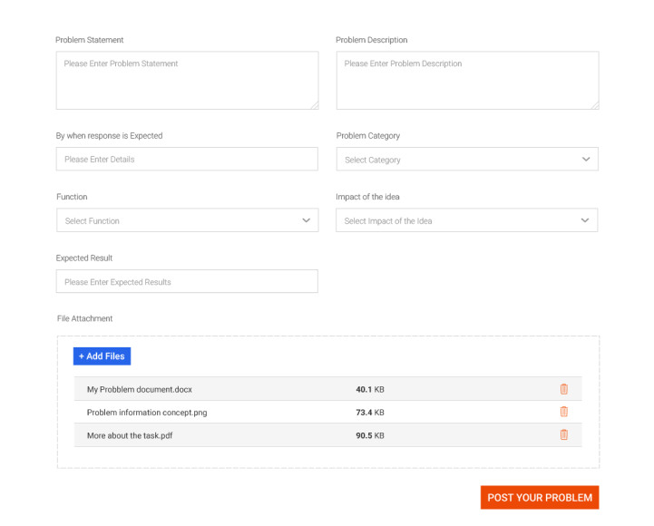Trash the More about the task.pdf file
Screen dimensions: 654x526
[x=563, y=434]
